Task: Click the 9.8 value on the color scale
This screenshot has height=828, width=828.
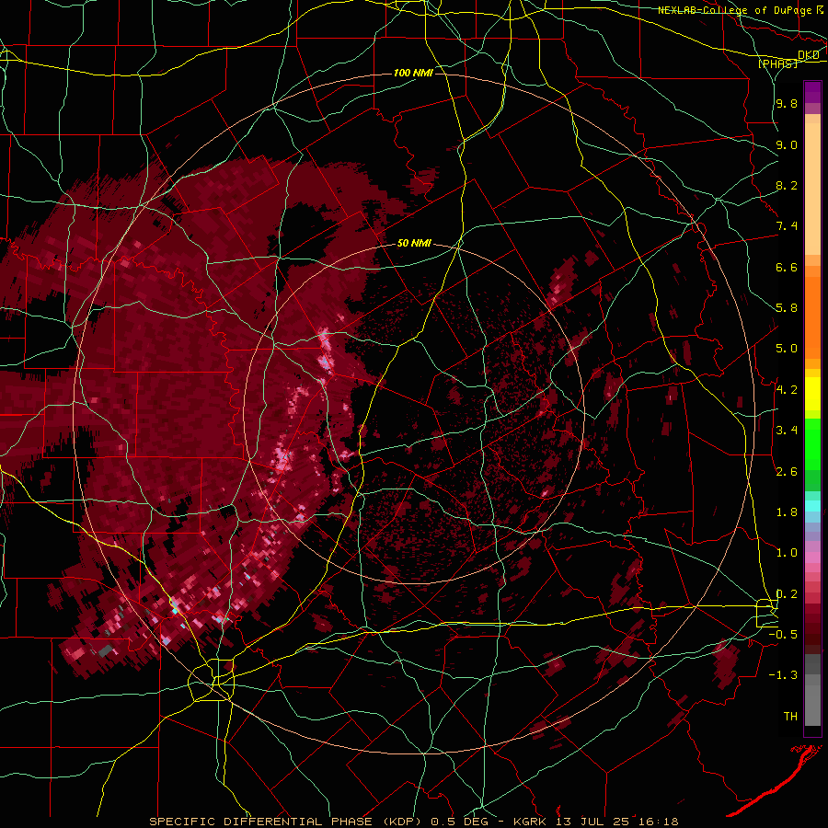Action: coord(787,104)
